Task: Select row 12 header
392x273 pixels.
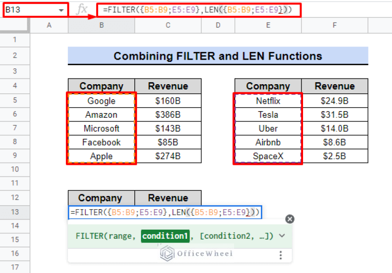Action: pos(15,197)
